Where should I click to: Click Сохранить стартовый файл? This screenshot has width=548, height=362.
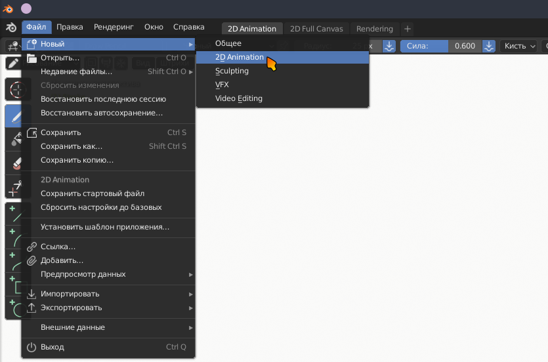(108, 193)
